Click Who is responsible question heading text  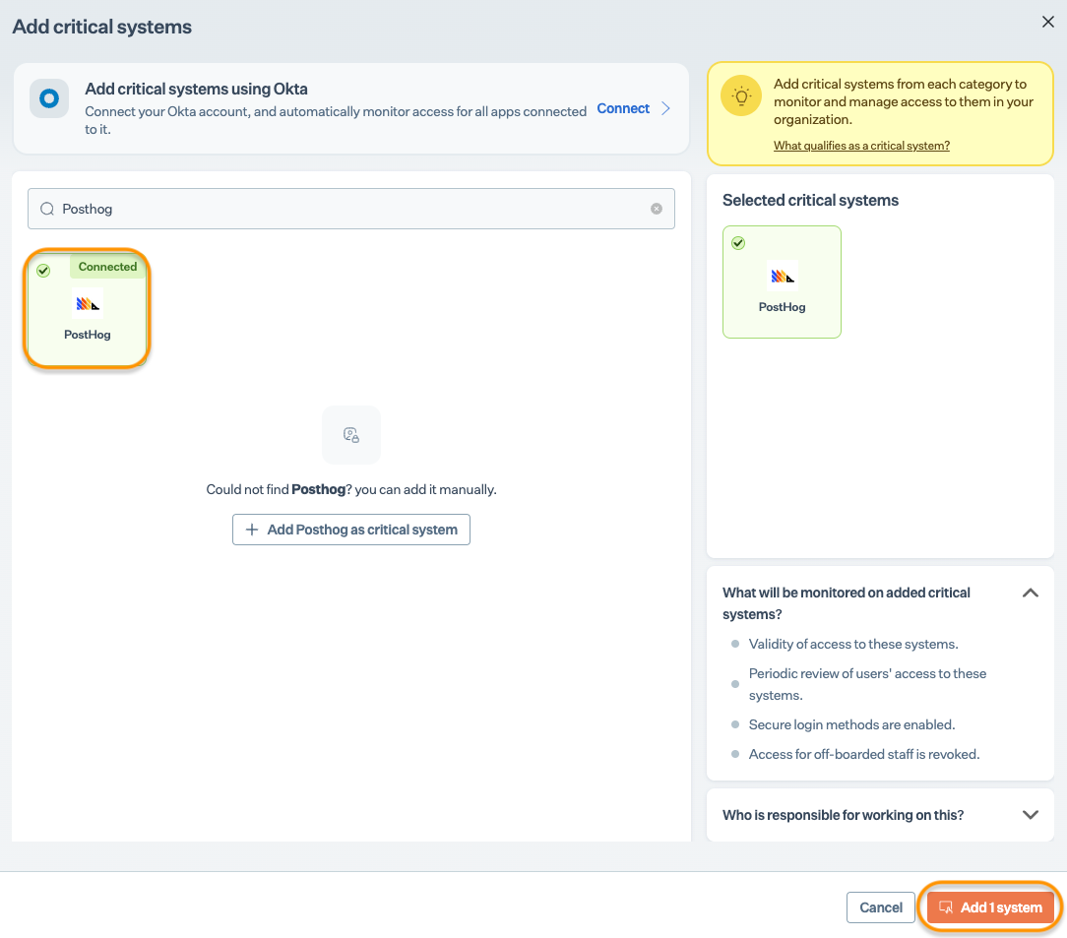click(844, 815)
